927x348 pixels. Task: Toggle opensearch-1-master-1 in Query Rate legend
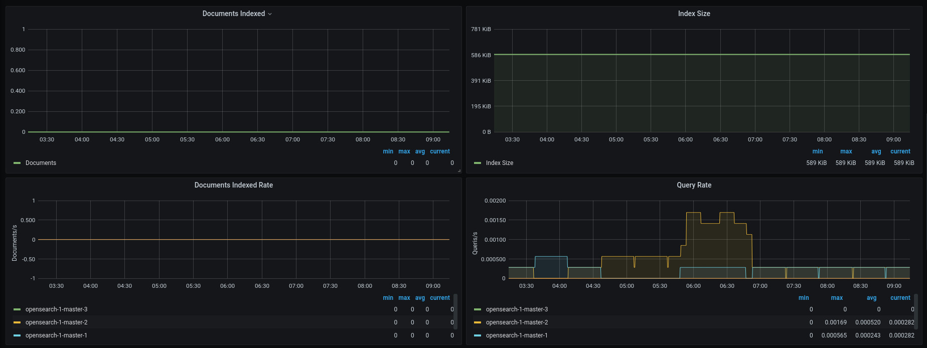[x=517, y=335]
